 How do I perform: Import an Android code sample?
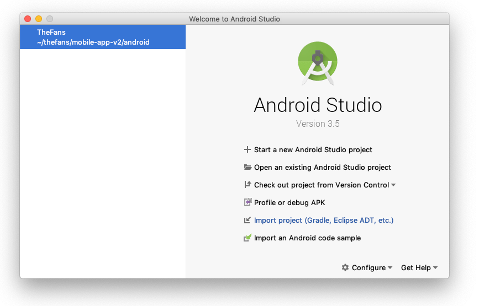[x=307, y=238]
